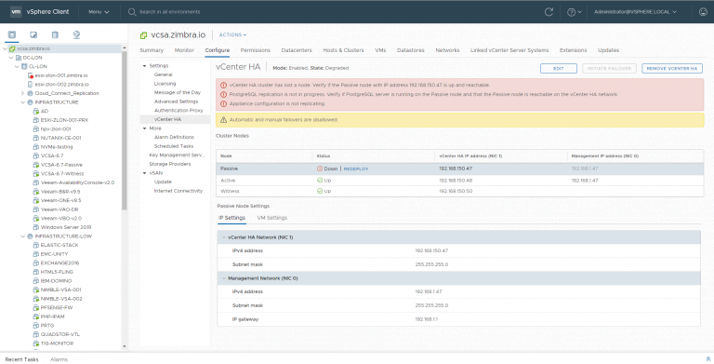Click the refresh icon in top bar

coord(549,12)
